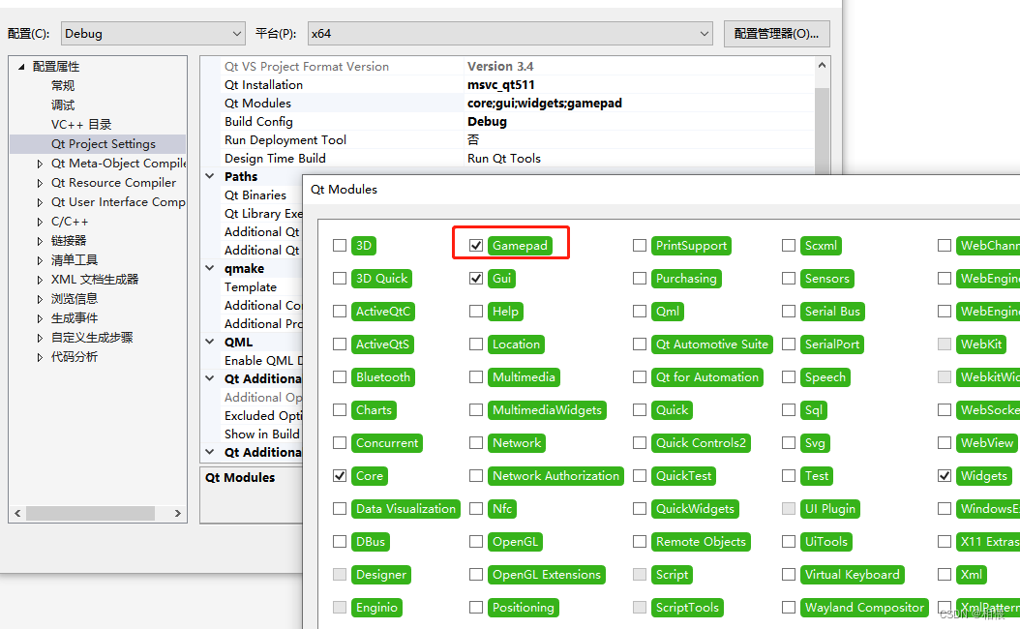Open the platform dropdown showing x64
The image size is (1020, 629).
(x=510, y=33)
